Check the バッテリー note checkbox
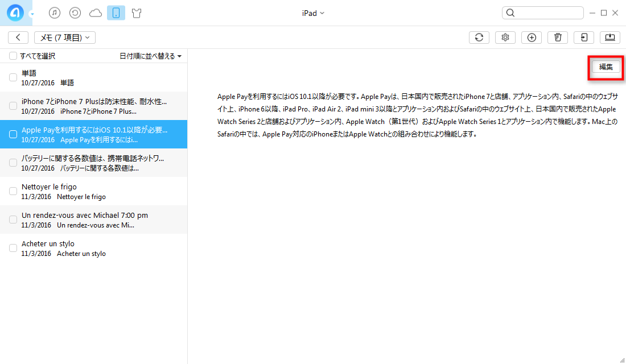The width and height of the screenshot is (626, 364). [x=13, y=163]
